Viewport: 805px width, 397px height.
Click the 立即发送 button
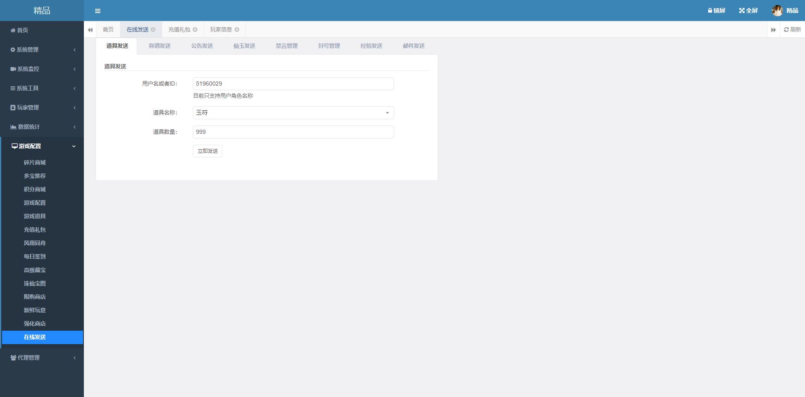click(x=208, y=151)
